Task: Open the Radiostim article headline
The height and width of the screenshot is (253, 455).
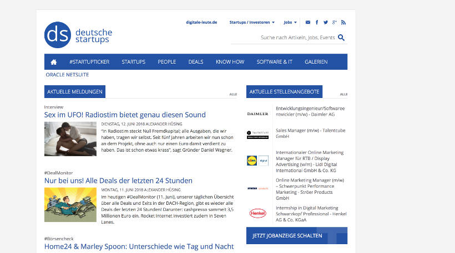Action: coord(125,115)
